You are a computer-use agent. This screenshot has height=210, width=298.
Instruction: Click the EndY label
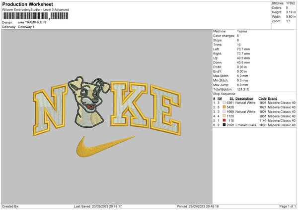click(x=218, y=71)
